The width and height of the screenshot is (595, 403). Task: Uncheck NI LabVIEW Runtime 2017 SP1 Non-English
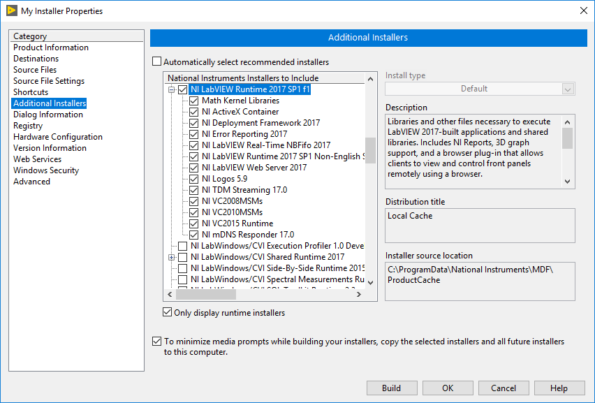click(x=194, y=156)
